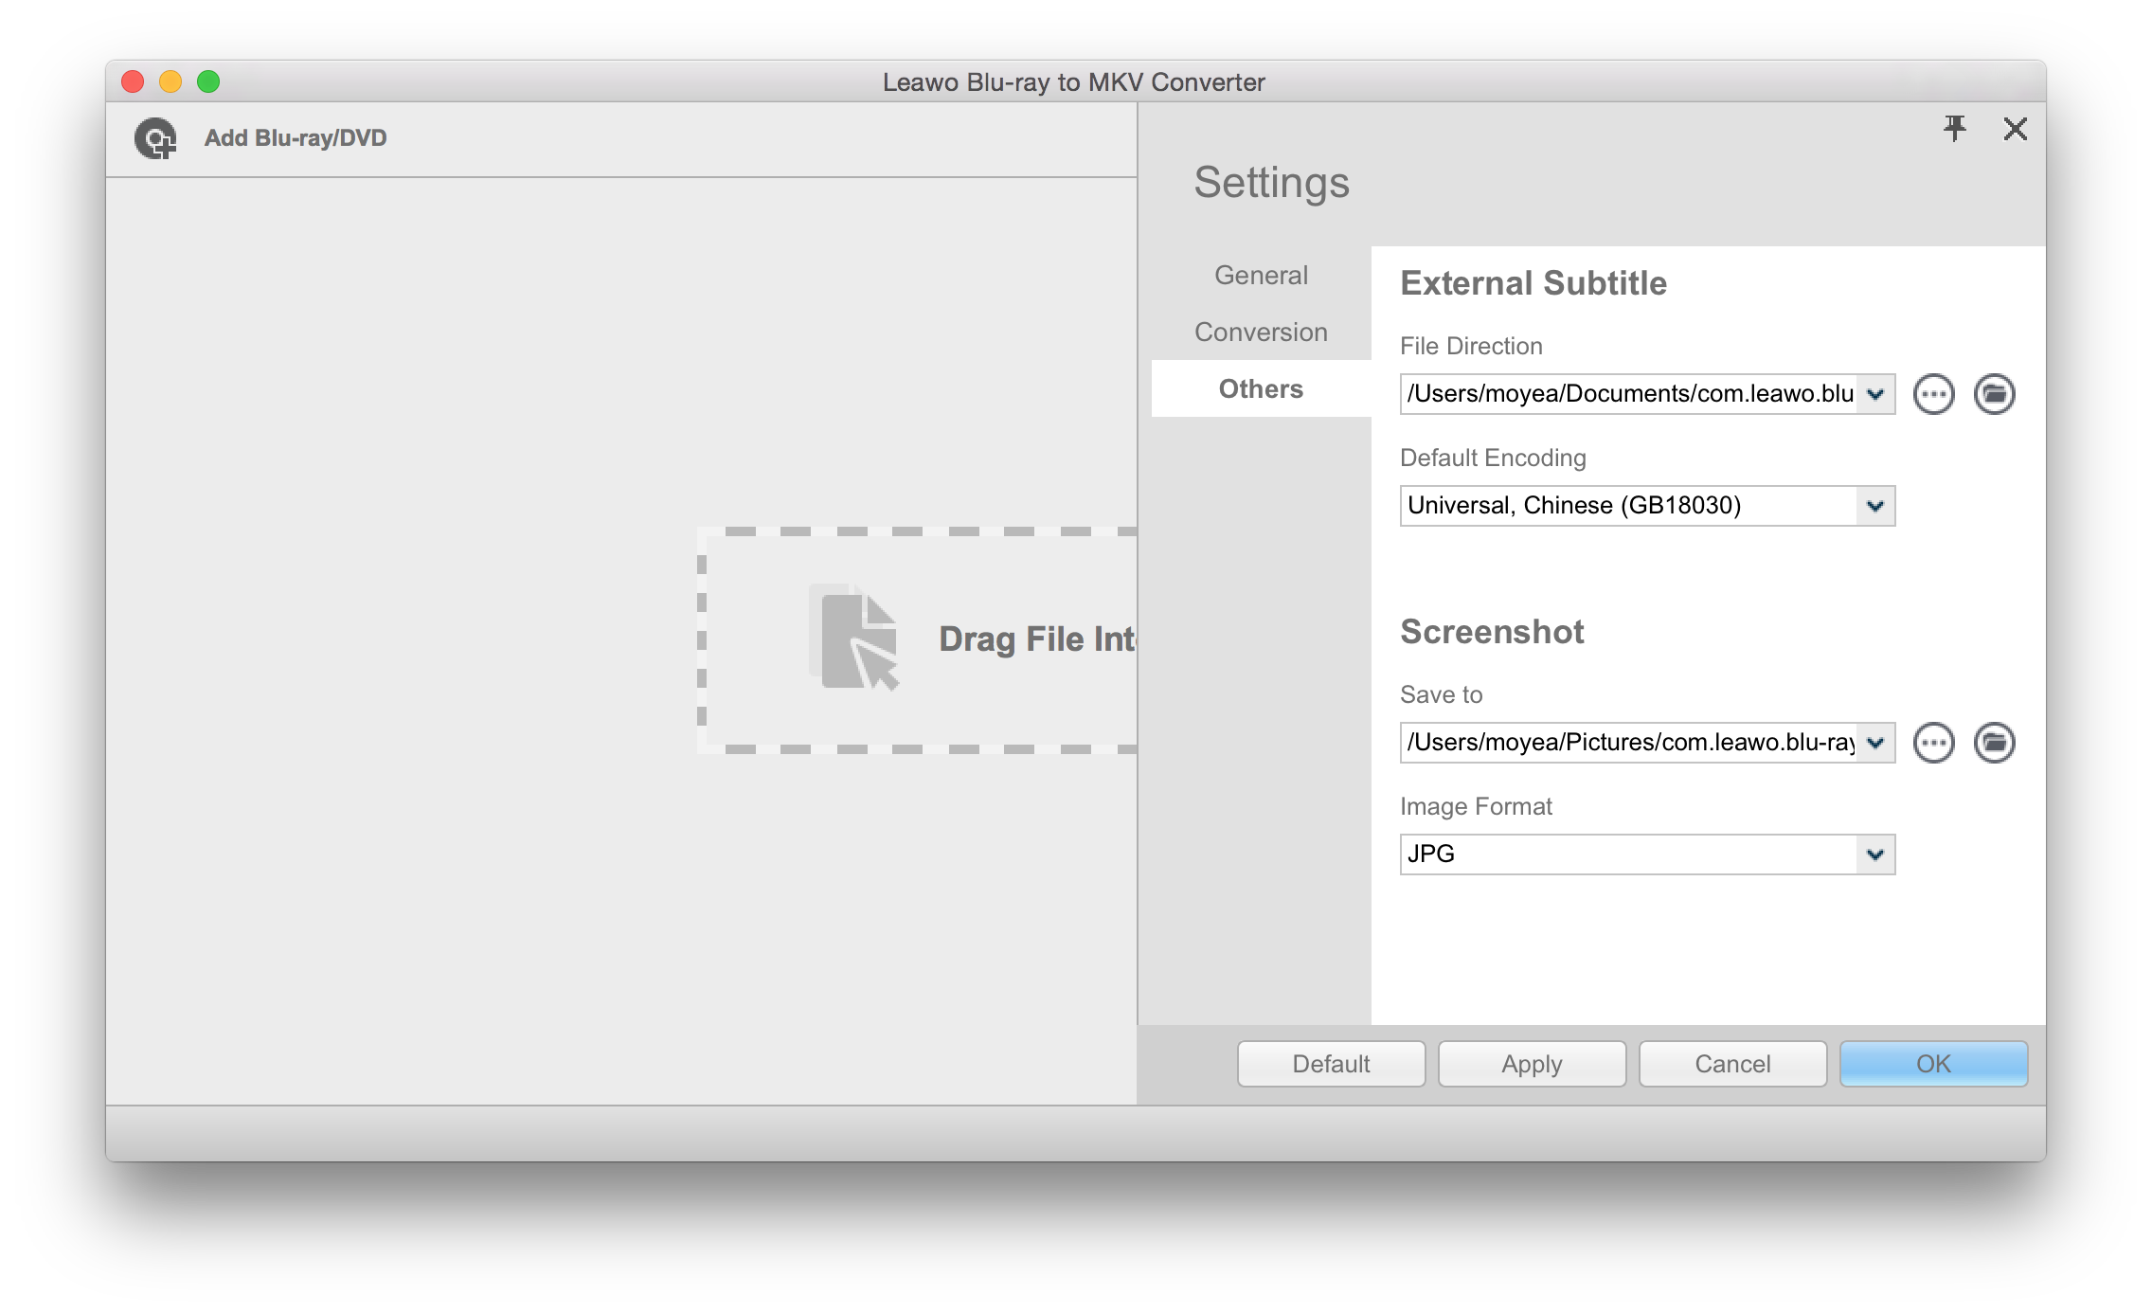Click the drag file document icon

click(x=856, y=639)
